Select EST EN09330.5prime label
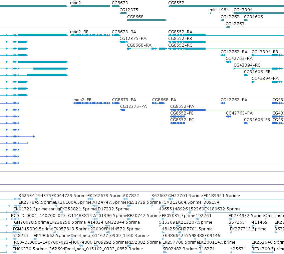 coord(30,249)
